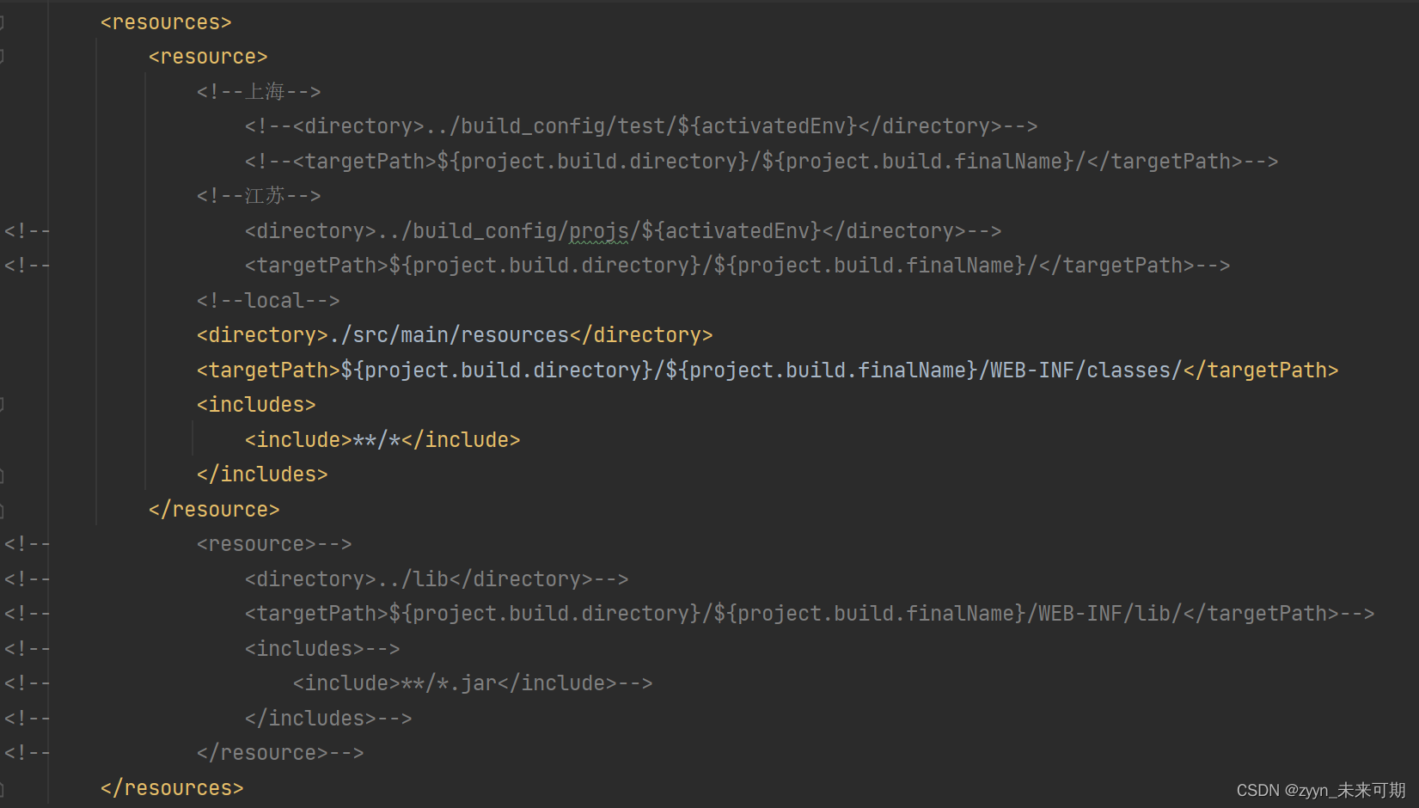Click the <!-- prefix before the *.jar include line
Image resolution: width=1419 pixels, height=808 pixels.
click(x=27, y=683)
